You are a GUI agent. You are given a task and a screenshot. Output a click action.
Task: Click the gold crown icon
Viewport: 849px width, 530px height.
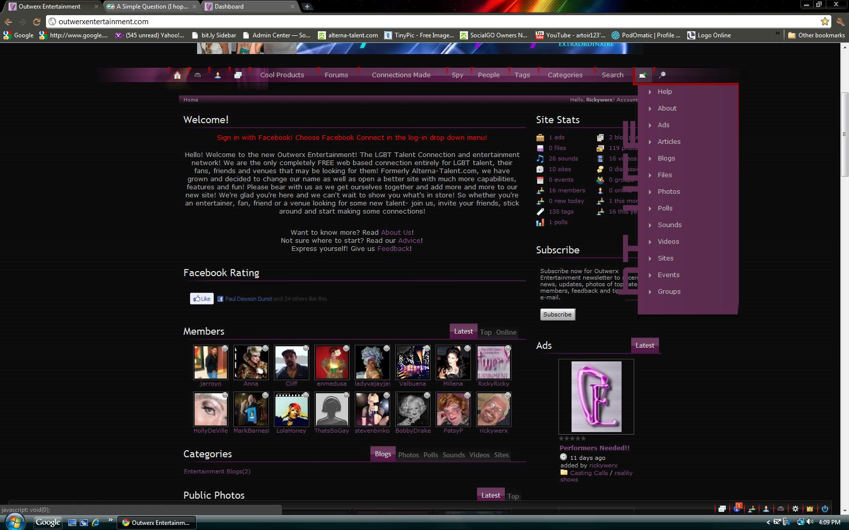pyautogui.click(x=810, y=509)
